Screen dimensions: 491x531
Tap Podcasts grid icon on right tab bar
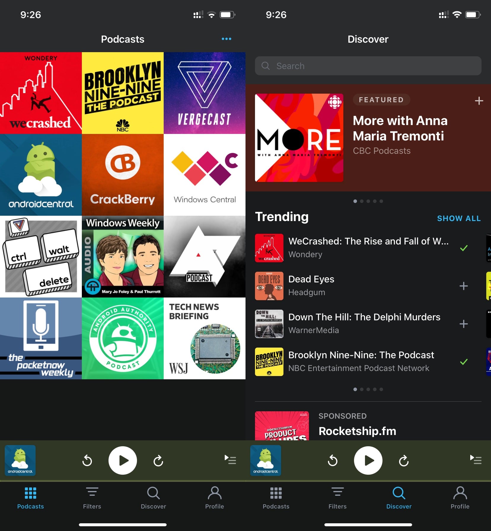[276, 493]
